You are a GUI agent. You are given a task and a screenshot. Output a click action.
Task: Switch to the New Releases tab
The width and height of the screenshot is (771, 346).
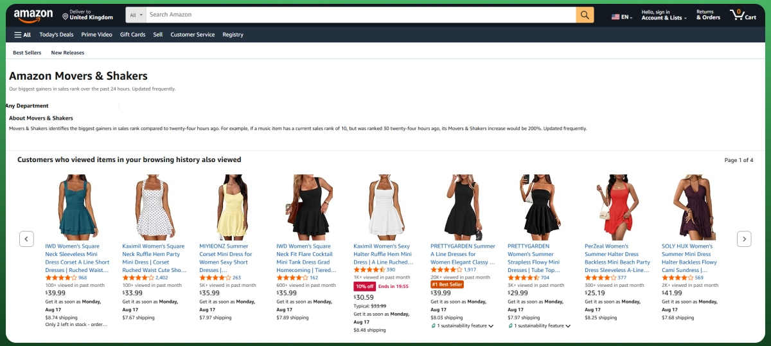pos(67,53)
